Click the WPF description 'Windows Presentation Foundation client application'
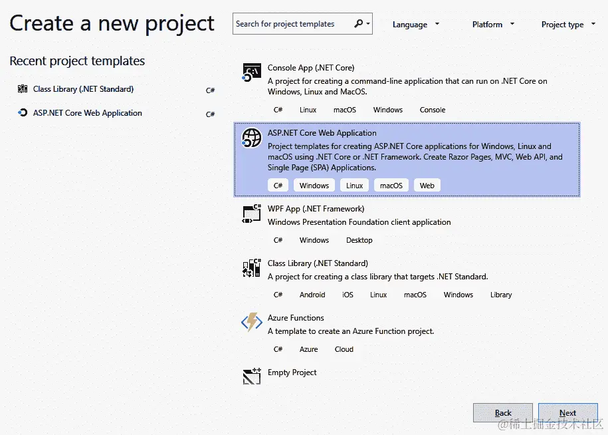 coord(359,222)
